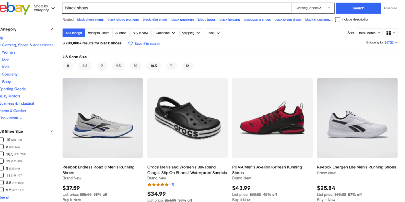Collapse the Category section chevron
The width and height of the screenshot is (405, 202).
[x=52, y=29]
